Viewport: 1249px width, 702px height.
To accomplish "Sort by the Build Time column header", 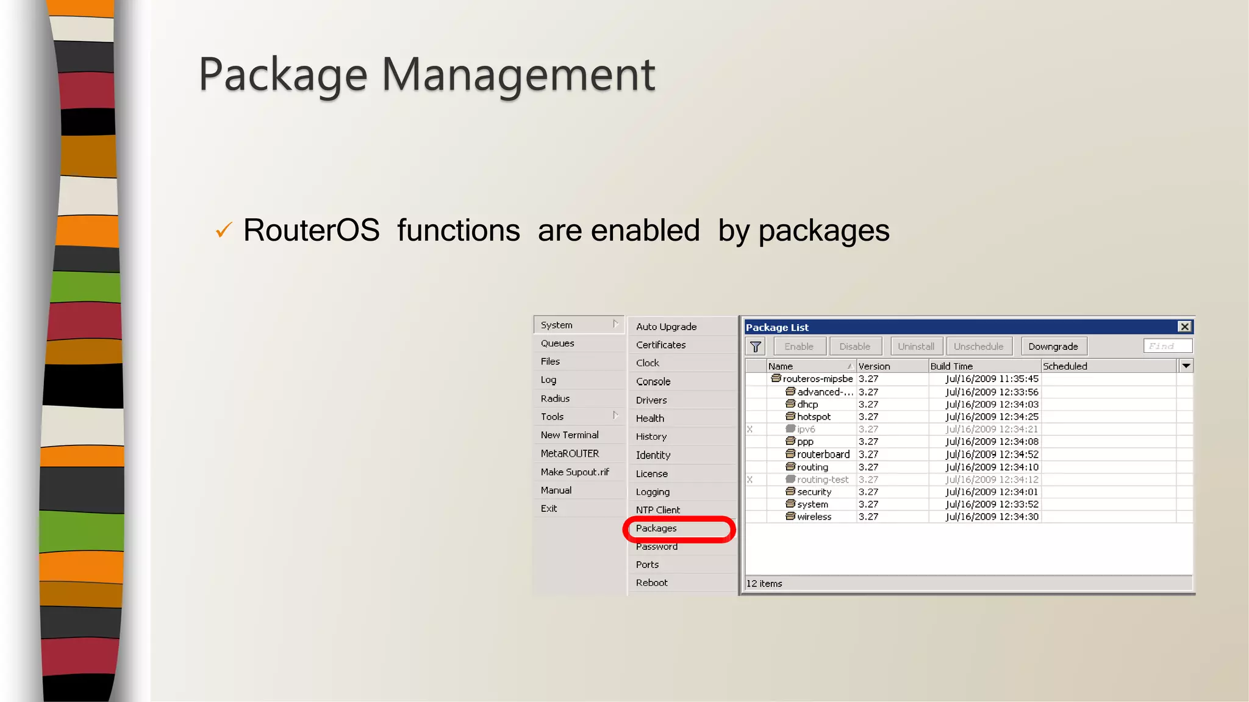I will [984, 366].
